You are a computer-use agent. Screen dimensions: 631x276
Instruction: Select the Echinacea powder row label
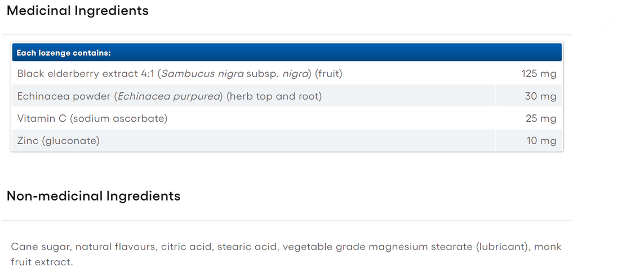(64, 96)
